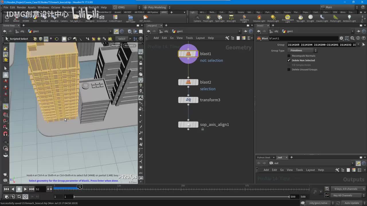The width and height of the screenshot is (367, 206).
Task: Open the Group Type Primitives dropdown
Action: (303, 51)
